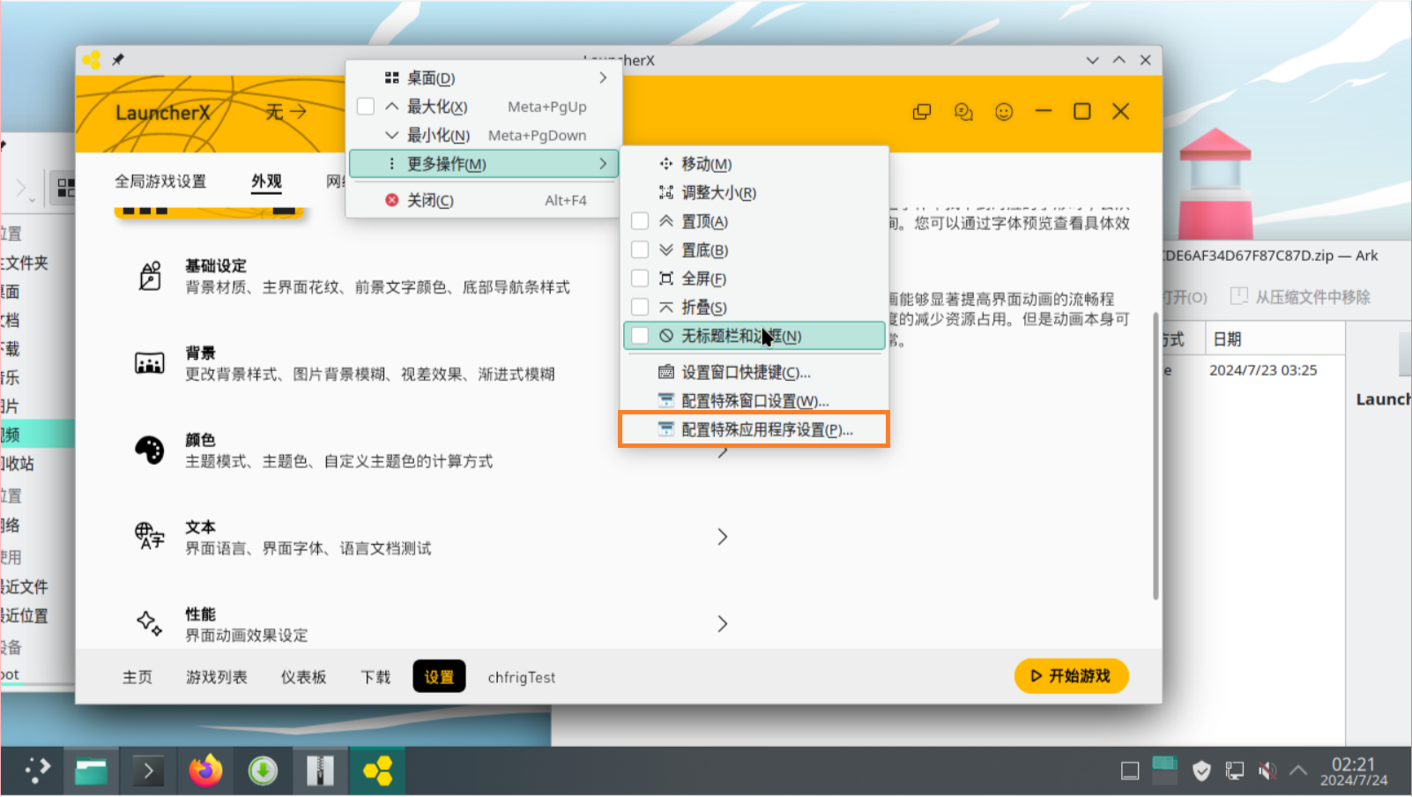Open the feedback chat icon in header

pos(963,112)
